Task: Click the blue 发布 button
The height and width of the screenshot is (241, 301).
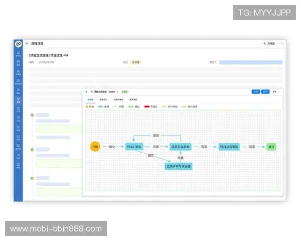Action: [255, 92]
